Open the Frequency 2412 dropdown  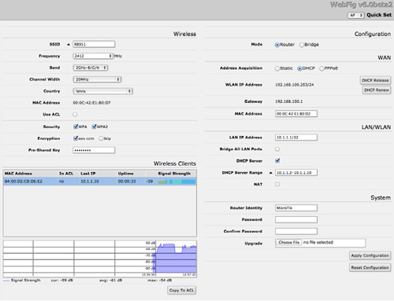pos(93,56)
